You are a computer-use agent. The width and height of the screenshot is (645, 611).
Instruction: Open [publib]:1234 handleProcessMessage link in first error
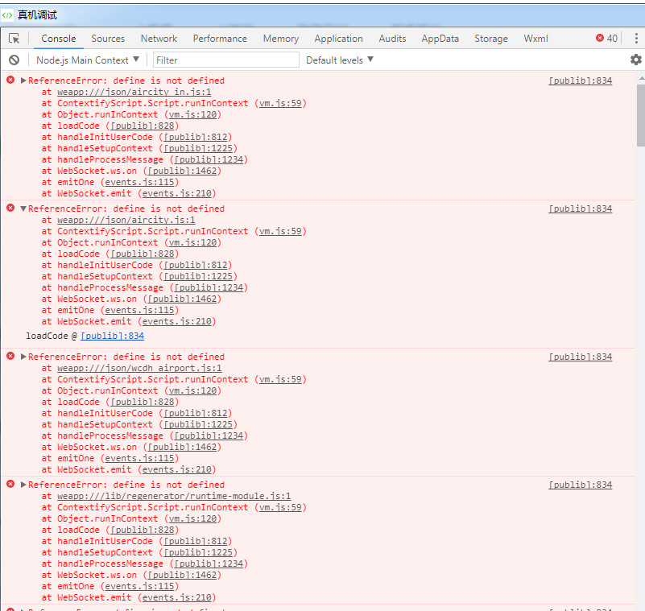[x=209, y=159]
